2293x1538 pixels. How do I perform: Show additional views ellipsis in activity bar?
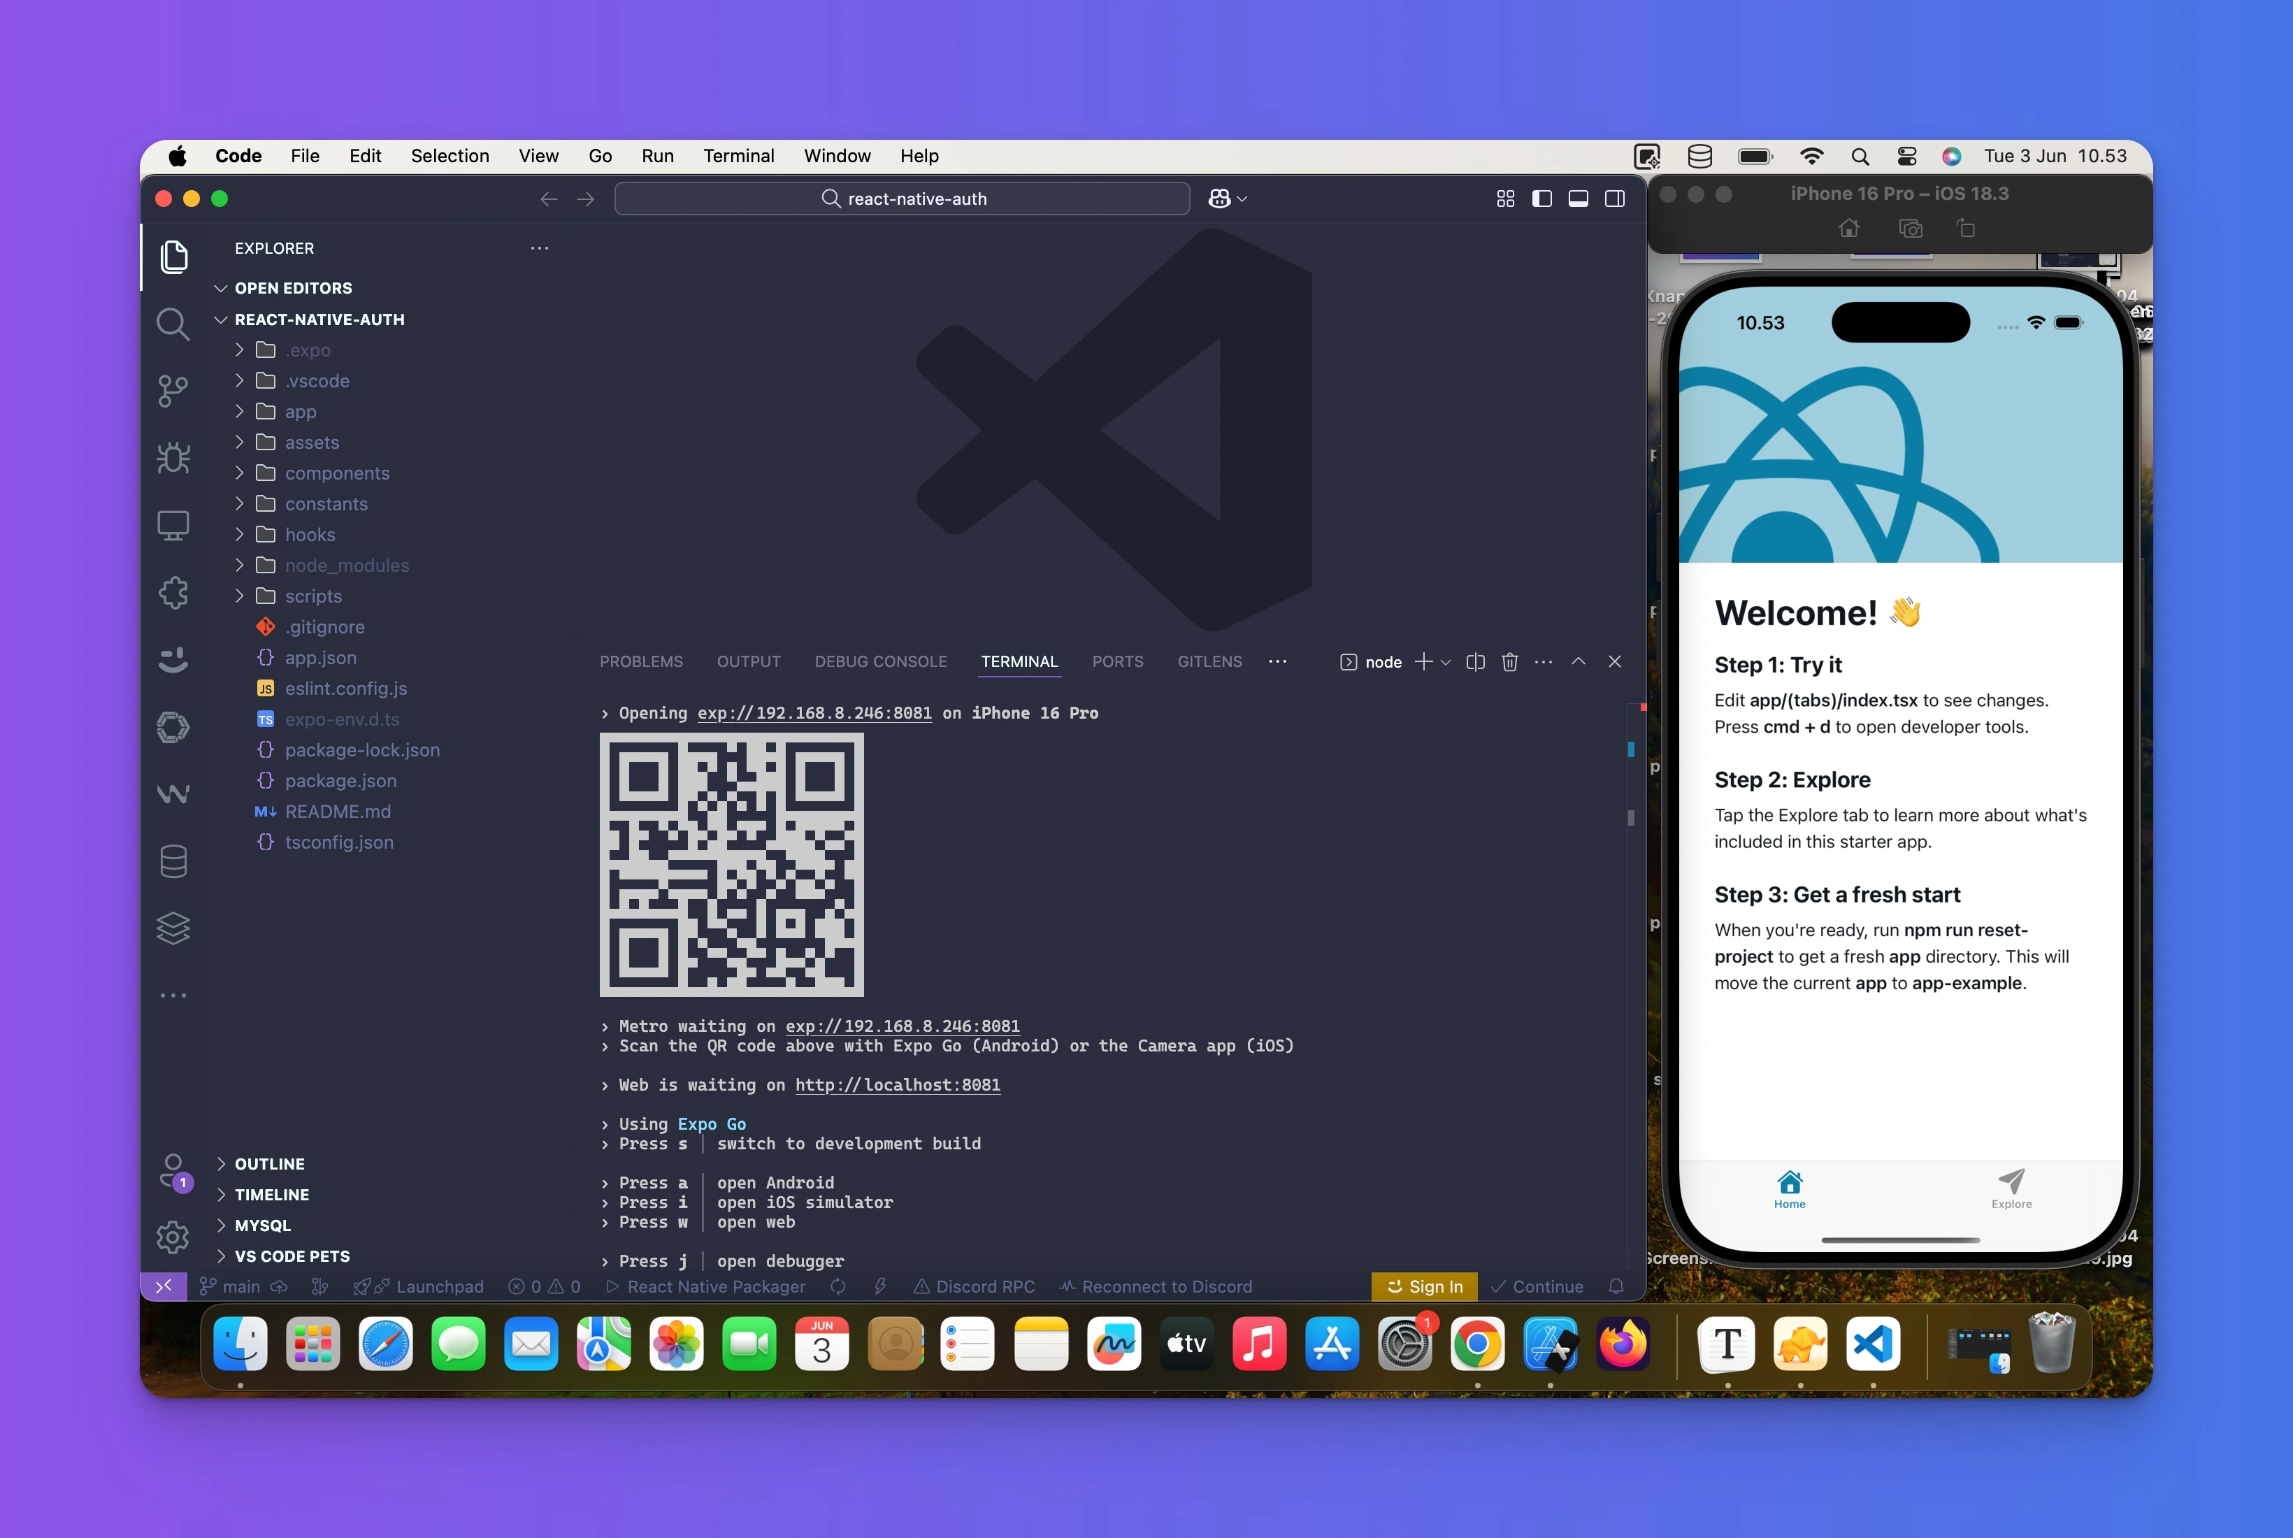click(173, 995)
